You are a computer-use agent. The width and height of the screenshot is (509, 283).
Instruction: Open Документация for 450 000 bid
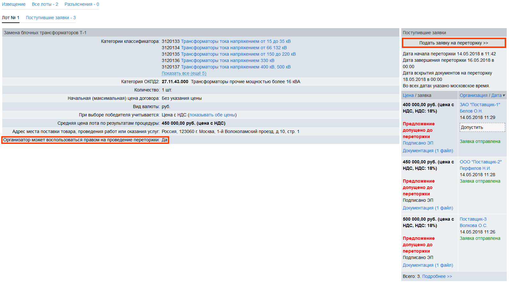point(427,208)
